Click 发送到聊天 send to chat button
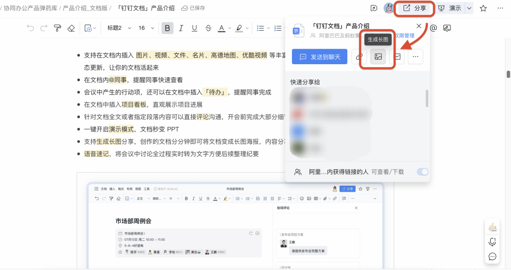The image size is (511, 270). pyautogui.click(x=320, y=57)
